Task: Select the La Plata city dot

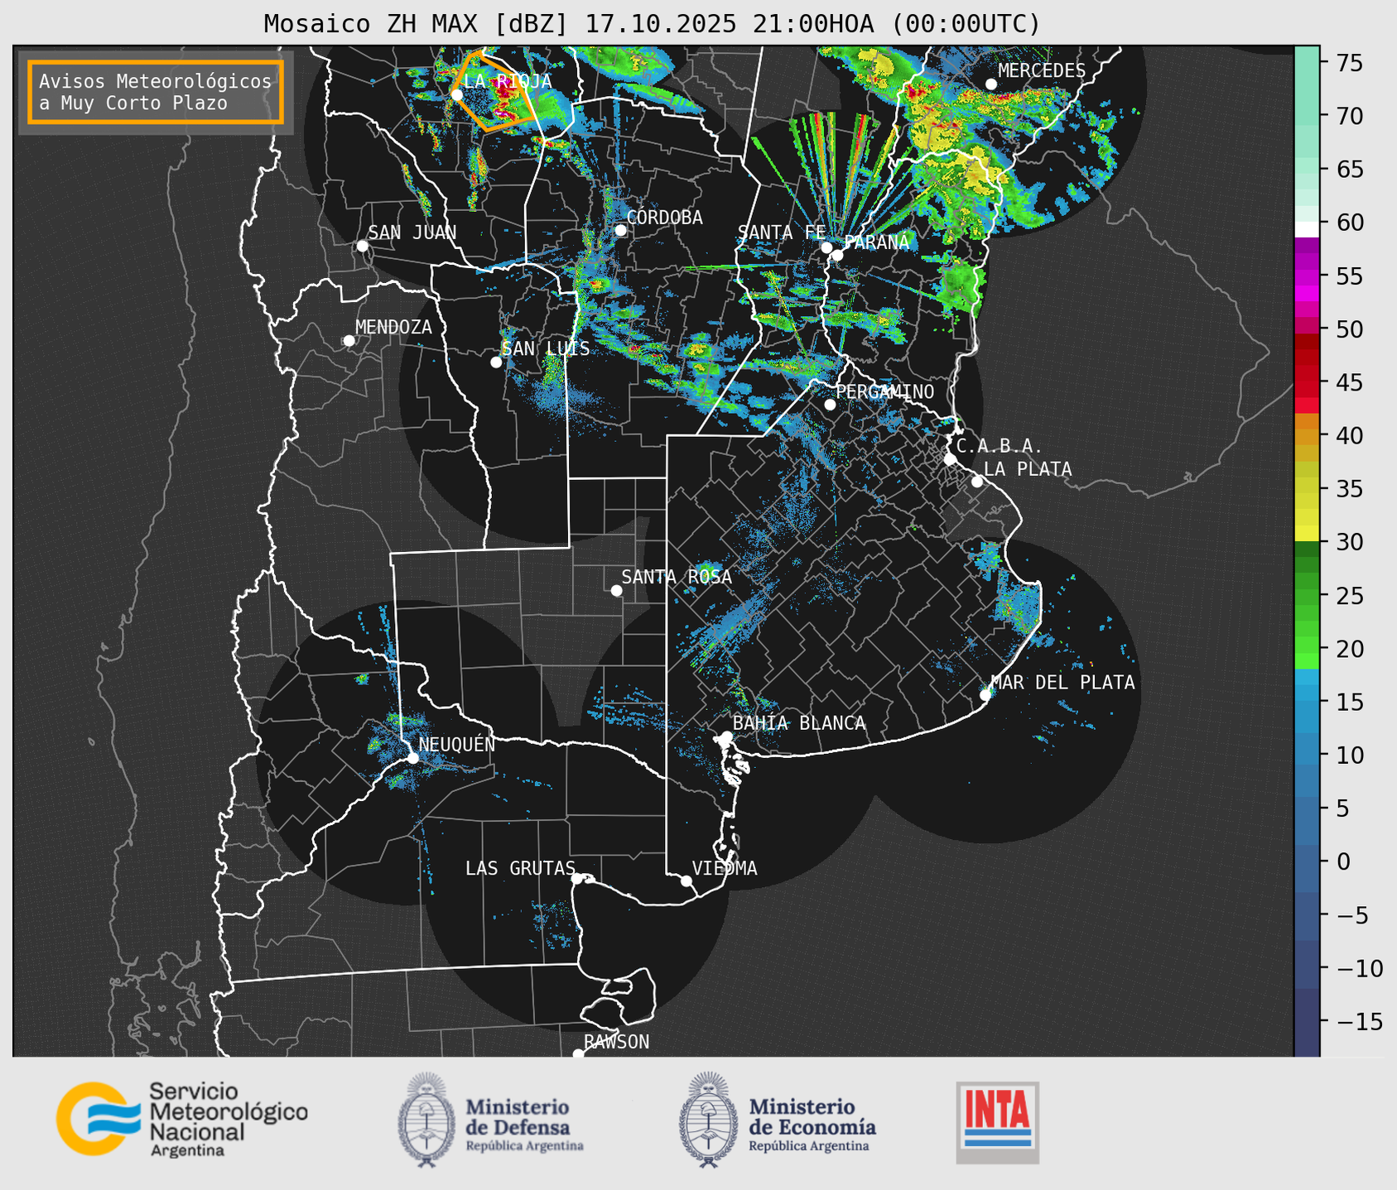Action: tap(977, 482)
